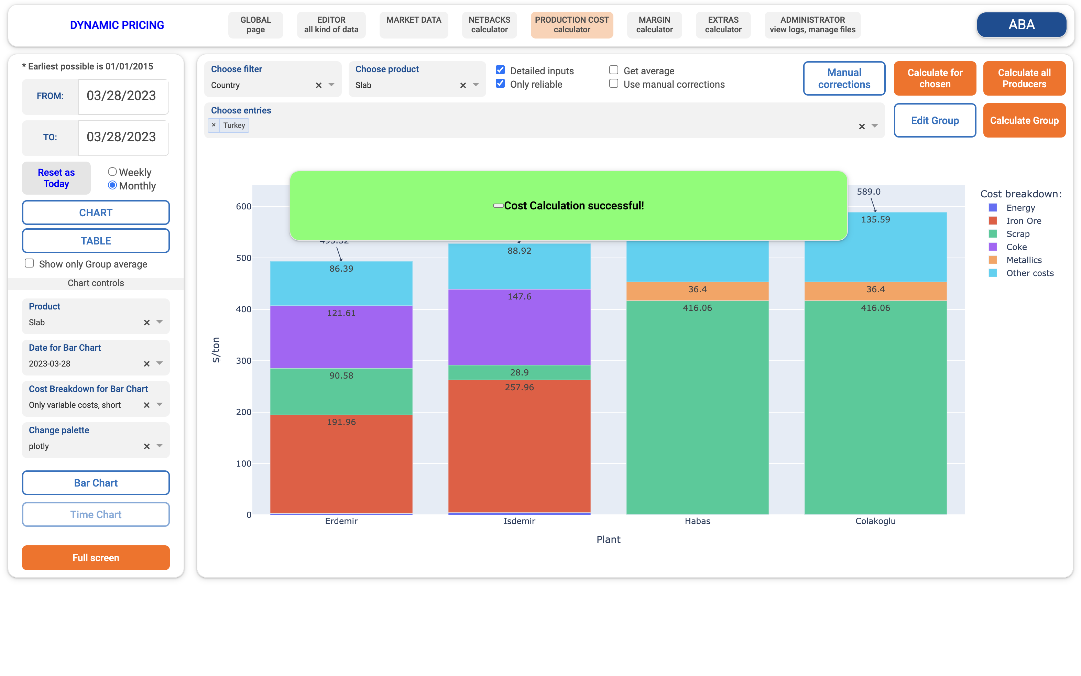
Task: Open the Date for Bar Chart dropdown
Action: (x=159, y=363)
